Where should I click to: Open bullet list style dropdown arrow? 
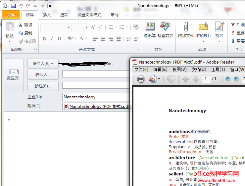pyautogui.click(x=116, y=27)
